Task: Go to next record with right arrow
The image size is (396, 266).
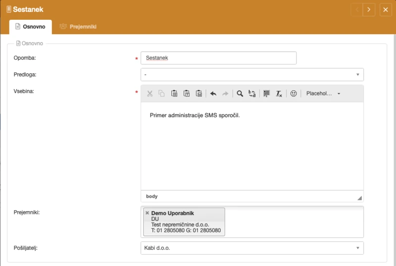Action: click(x=368, y=9)
